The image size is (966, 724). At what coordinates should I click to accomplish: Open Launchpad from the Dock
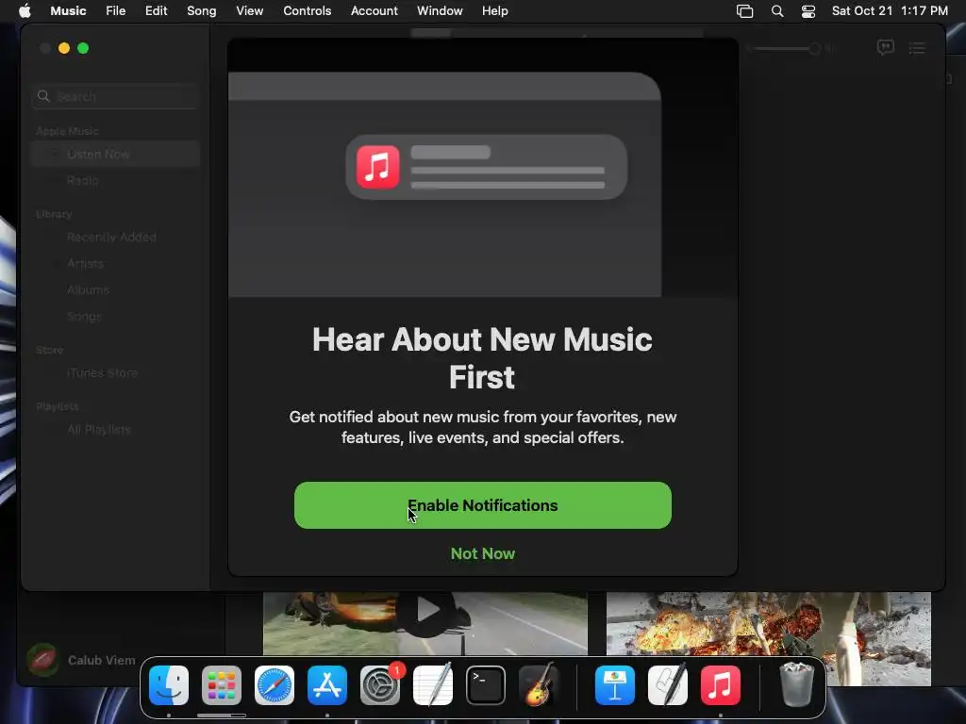[222, 685]
